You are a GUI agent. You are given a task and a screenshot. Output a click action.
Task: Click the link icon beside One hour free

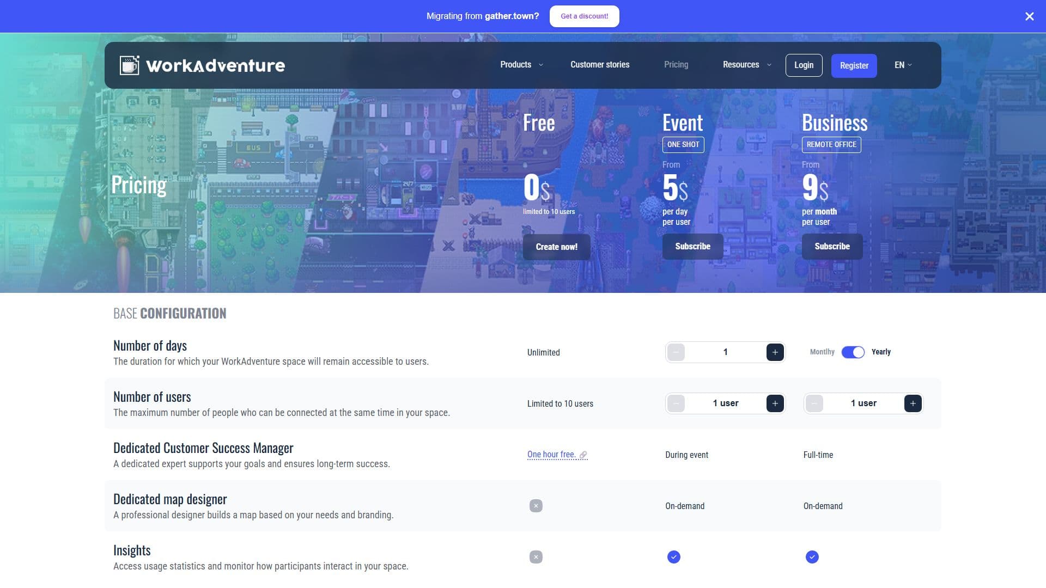point(583,455)
